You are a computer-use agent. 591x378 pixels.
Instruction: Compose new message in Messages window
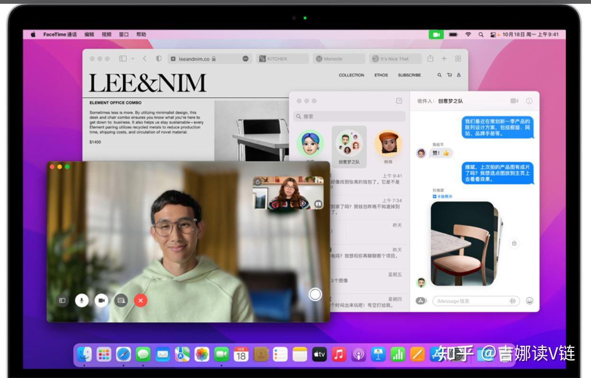tap(399, 101)
